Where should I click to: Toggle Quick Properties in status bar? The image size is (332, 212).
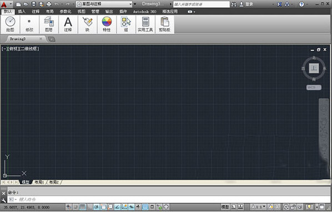click(x=152, y=207)
